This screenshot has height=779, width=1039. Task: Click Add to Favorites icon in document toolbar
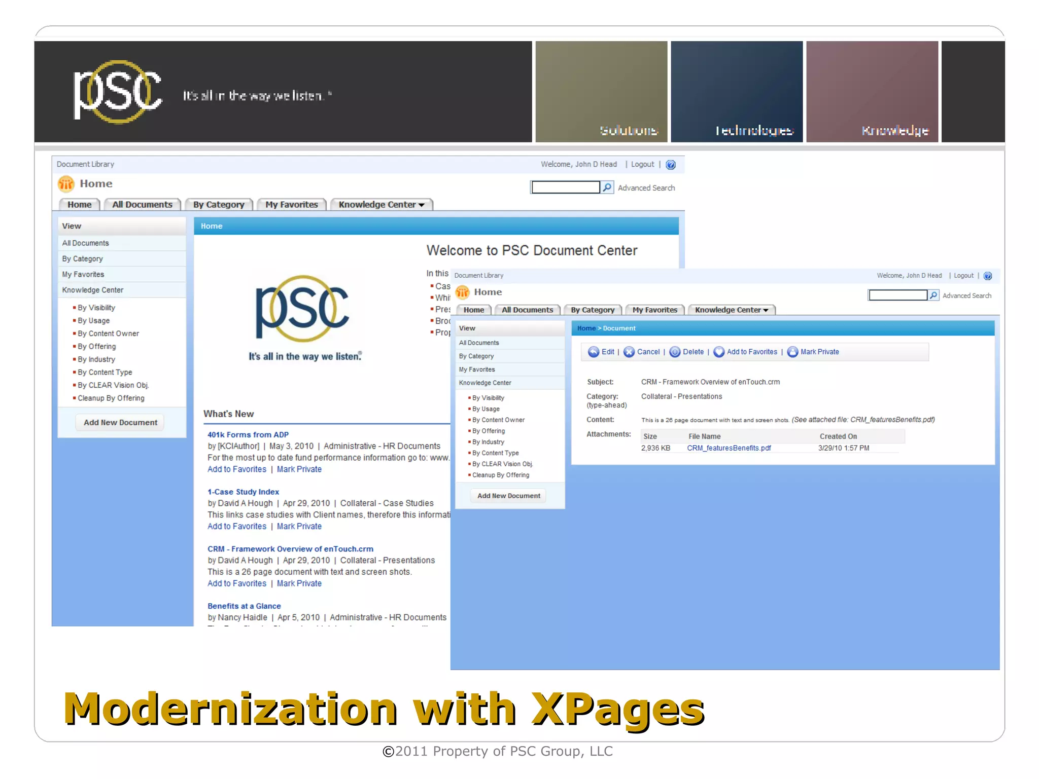coord(719,352)
